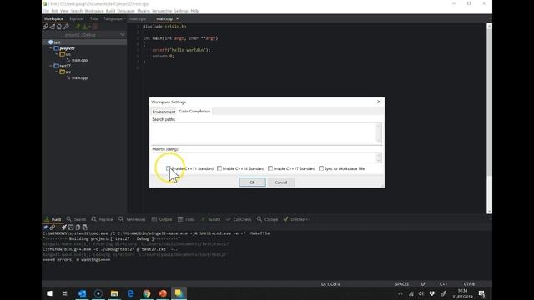Select the Code Completion tab

(x=194, y=111)
